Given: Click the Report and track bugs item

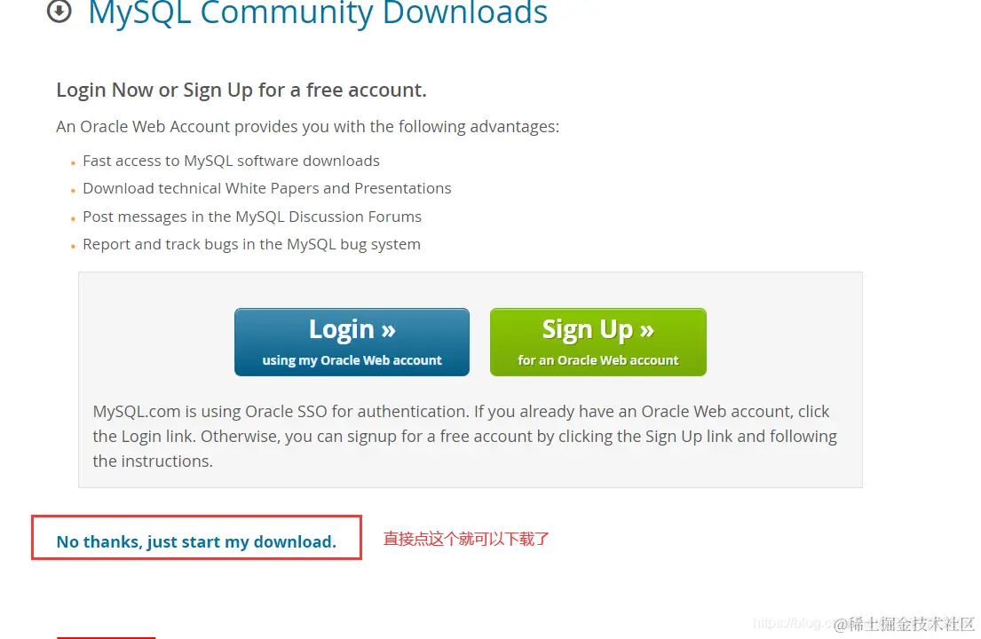Looking at the screenshot, I should coord(251,244).
